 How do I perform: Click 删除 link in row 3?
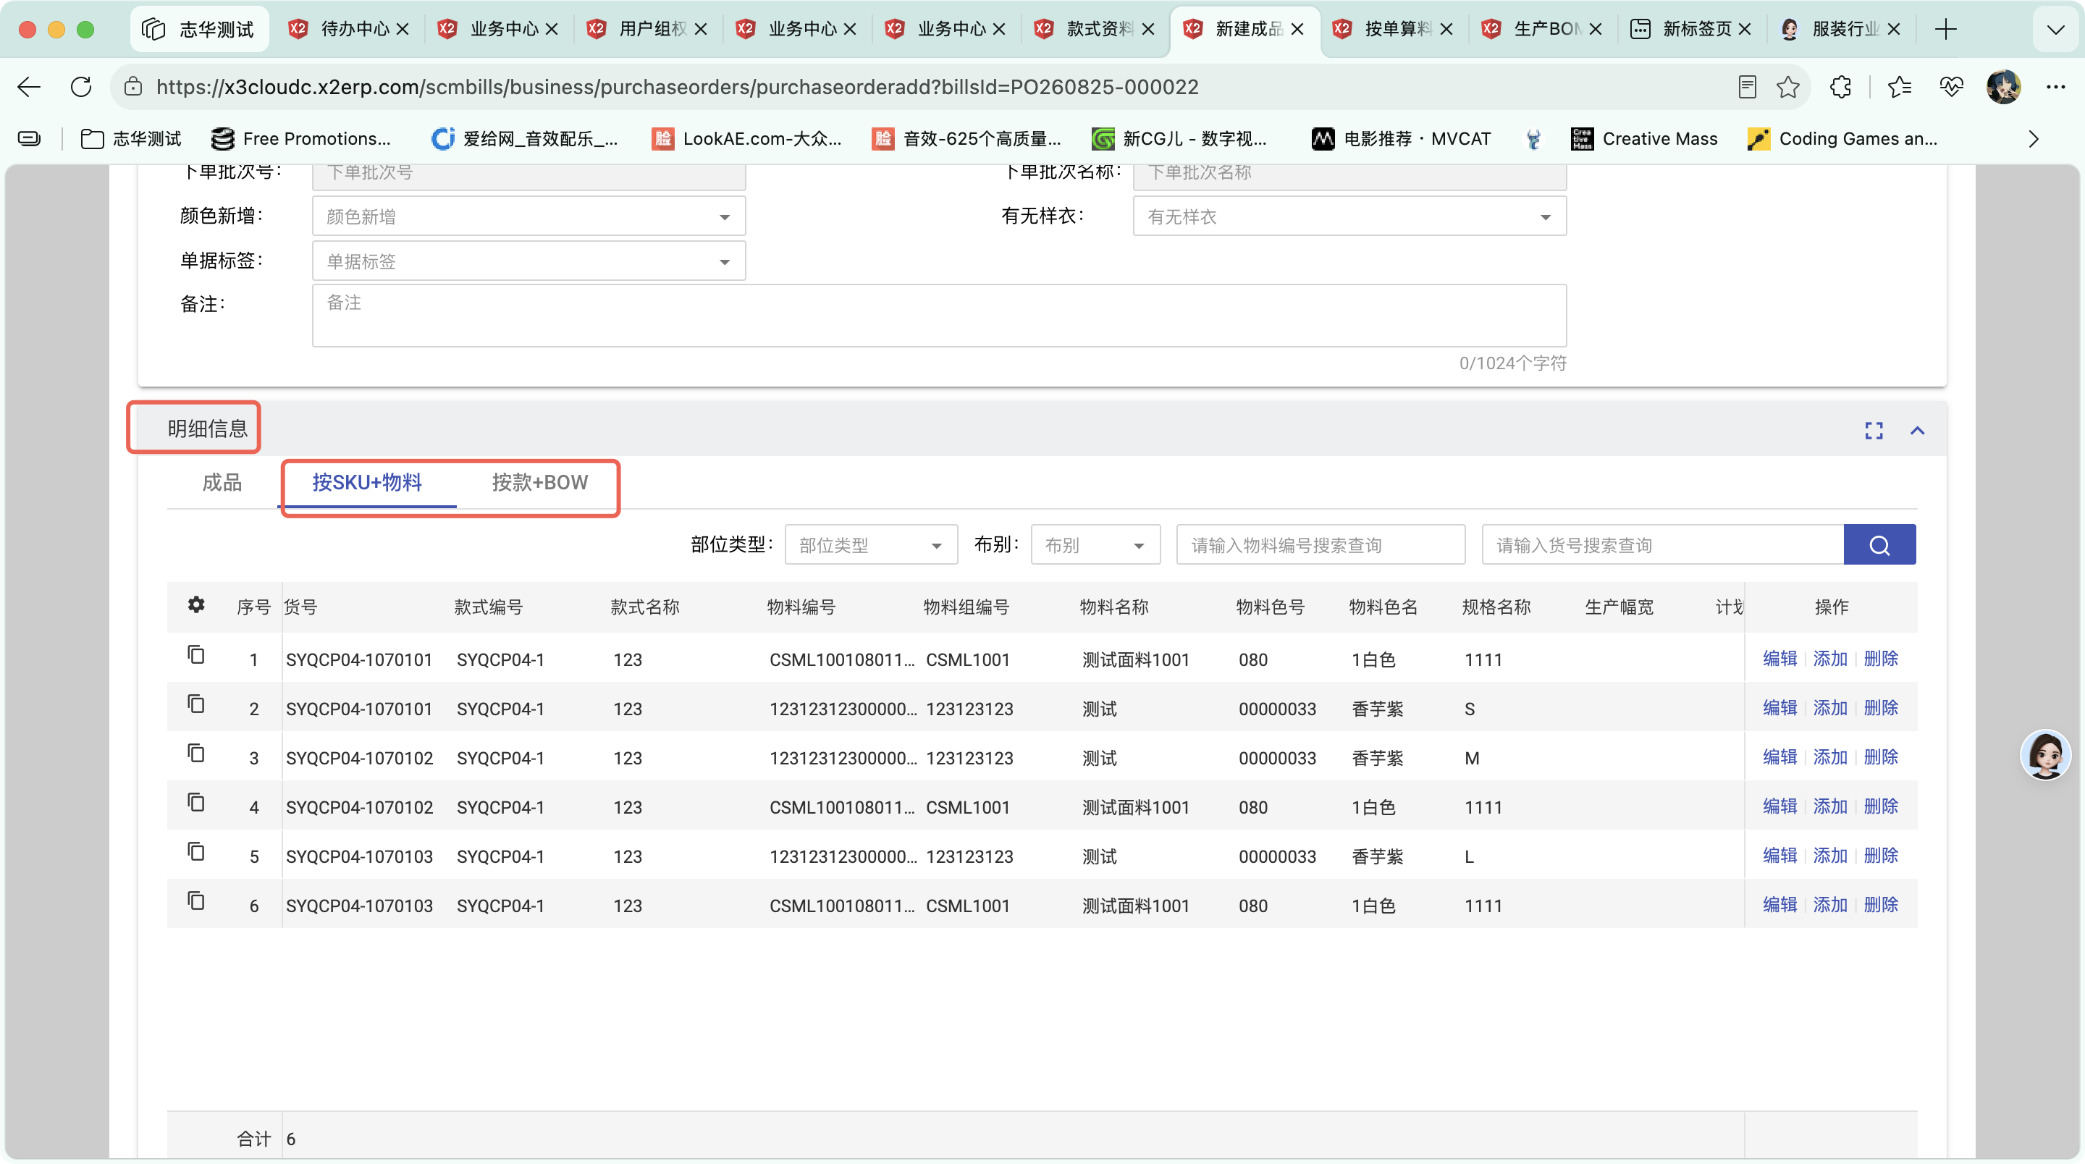pyautogui.click(x=1881, y=757)
